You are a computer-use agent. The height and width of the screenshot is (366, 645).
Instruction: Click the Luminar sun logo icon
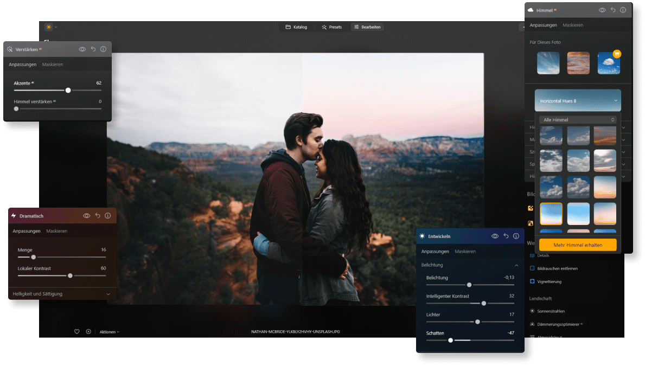pos(49,27)
